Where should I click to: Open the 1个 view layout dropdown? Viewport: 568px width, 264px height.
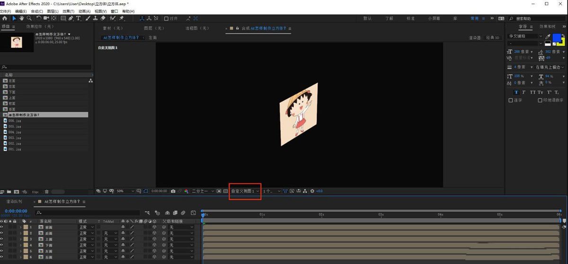[272, 191]
